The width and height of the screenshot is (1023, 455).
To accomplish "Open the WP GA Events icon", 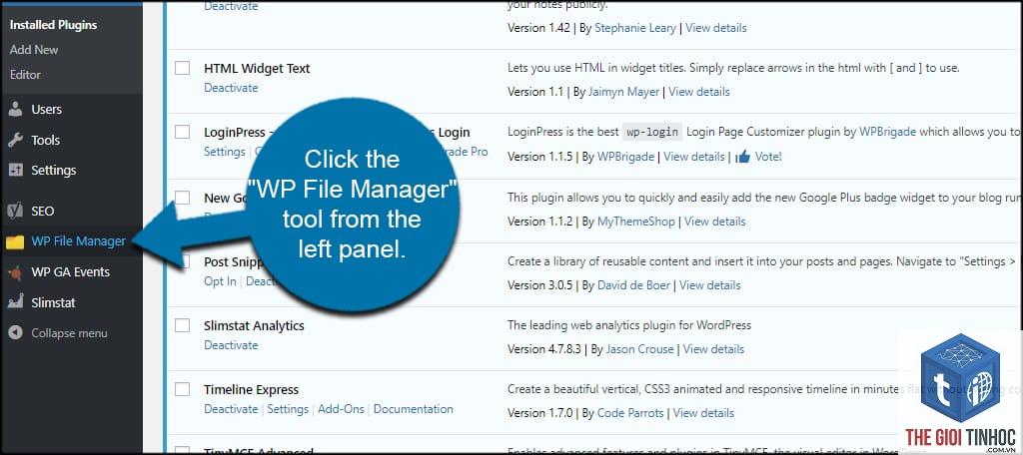I will click(x=16, y=272).
